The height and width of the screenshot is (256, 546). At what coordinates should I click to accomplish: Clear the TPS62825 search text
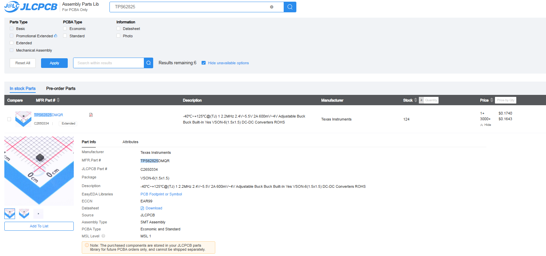coord(272,7)
